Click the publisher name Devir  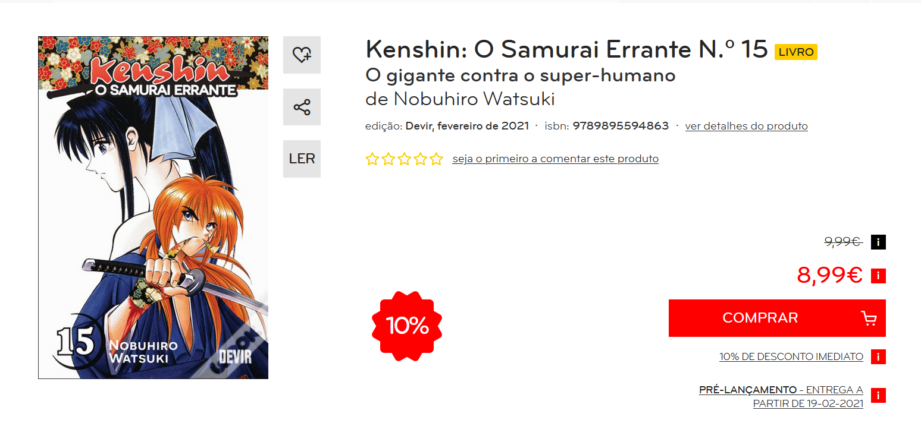click(419, 126)
